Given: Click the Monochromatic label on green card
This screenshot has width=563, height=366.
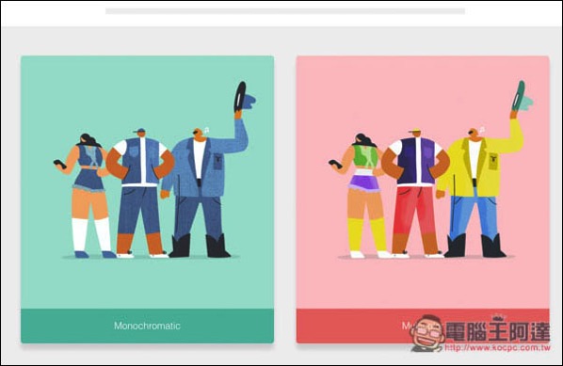Looking at the screenshot, I should tap(147, 326).
